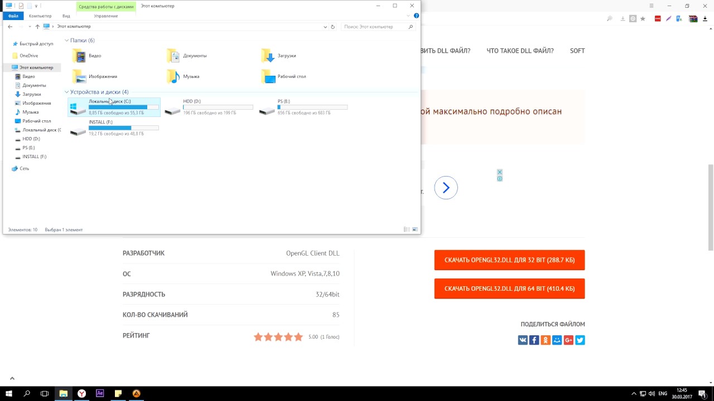Share the page on Facebook
The image size is (714, 401).
click(x=534, y=340)
